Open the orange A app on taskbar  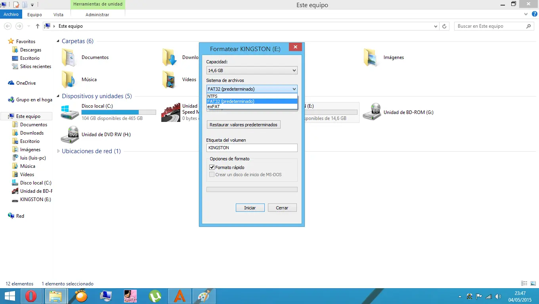(180, 296)
